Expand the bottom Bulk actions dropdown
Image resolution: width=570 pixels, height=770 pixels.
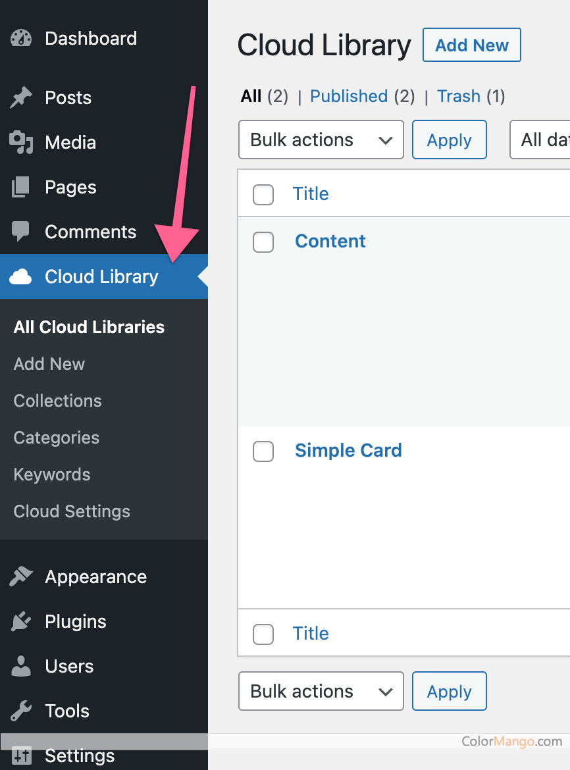321,691
